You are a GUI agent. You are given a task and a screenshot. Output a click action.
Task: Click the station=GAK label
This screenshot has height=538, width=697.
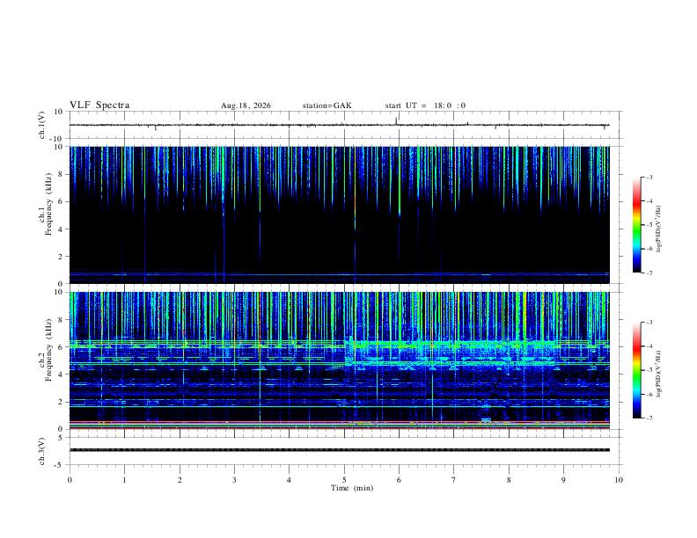click(x=326, y=105)
